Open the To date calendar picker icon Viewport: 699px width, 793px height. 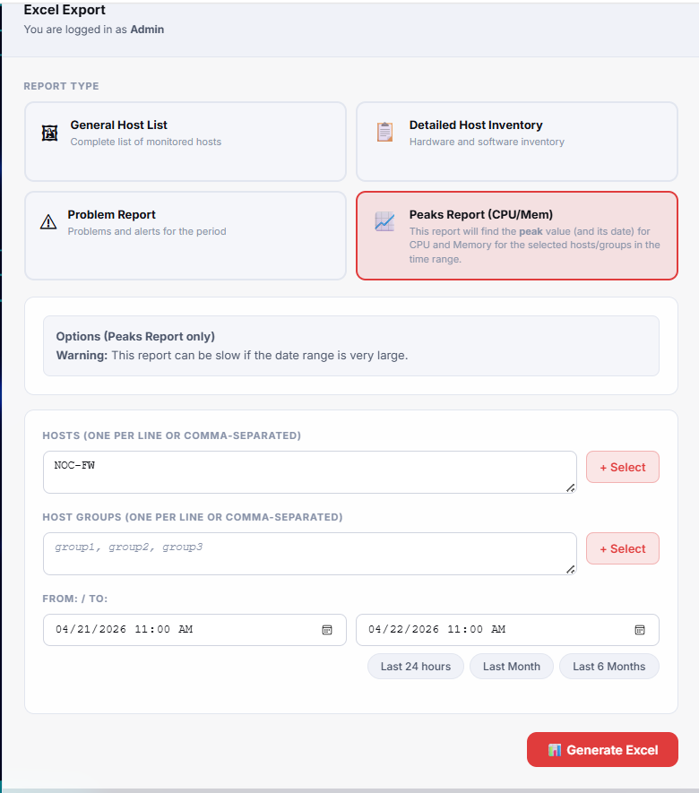[x=640, y=630]
